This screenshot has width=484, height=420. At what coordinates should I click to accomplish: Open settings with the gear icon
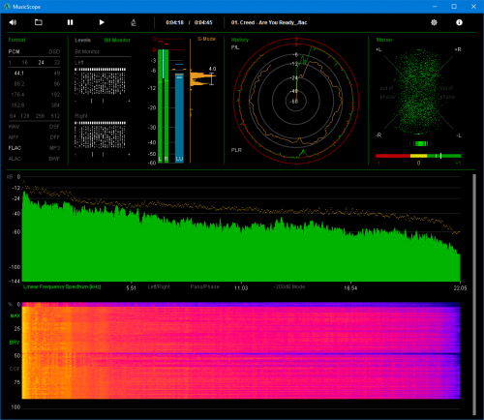click(434, 22)
